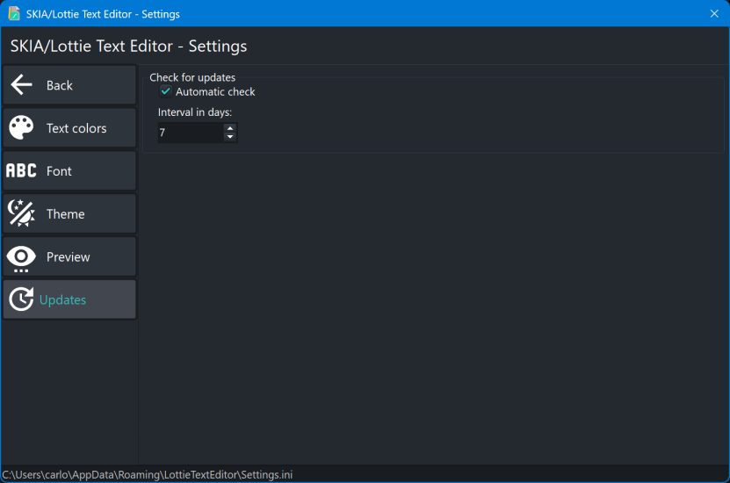Click the Preview eye icon
730x483 pixels.
[x=21, y=259]
